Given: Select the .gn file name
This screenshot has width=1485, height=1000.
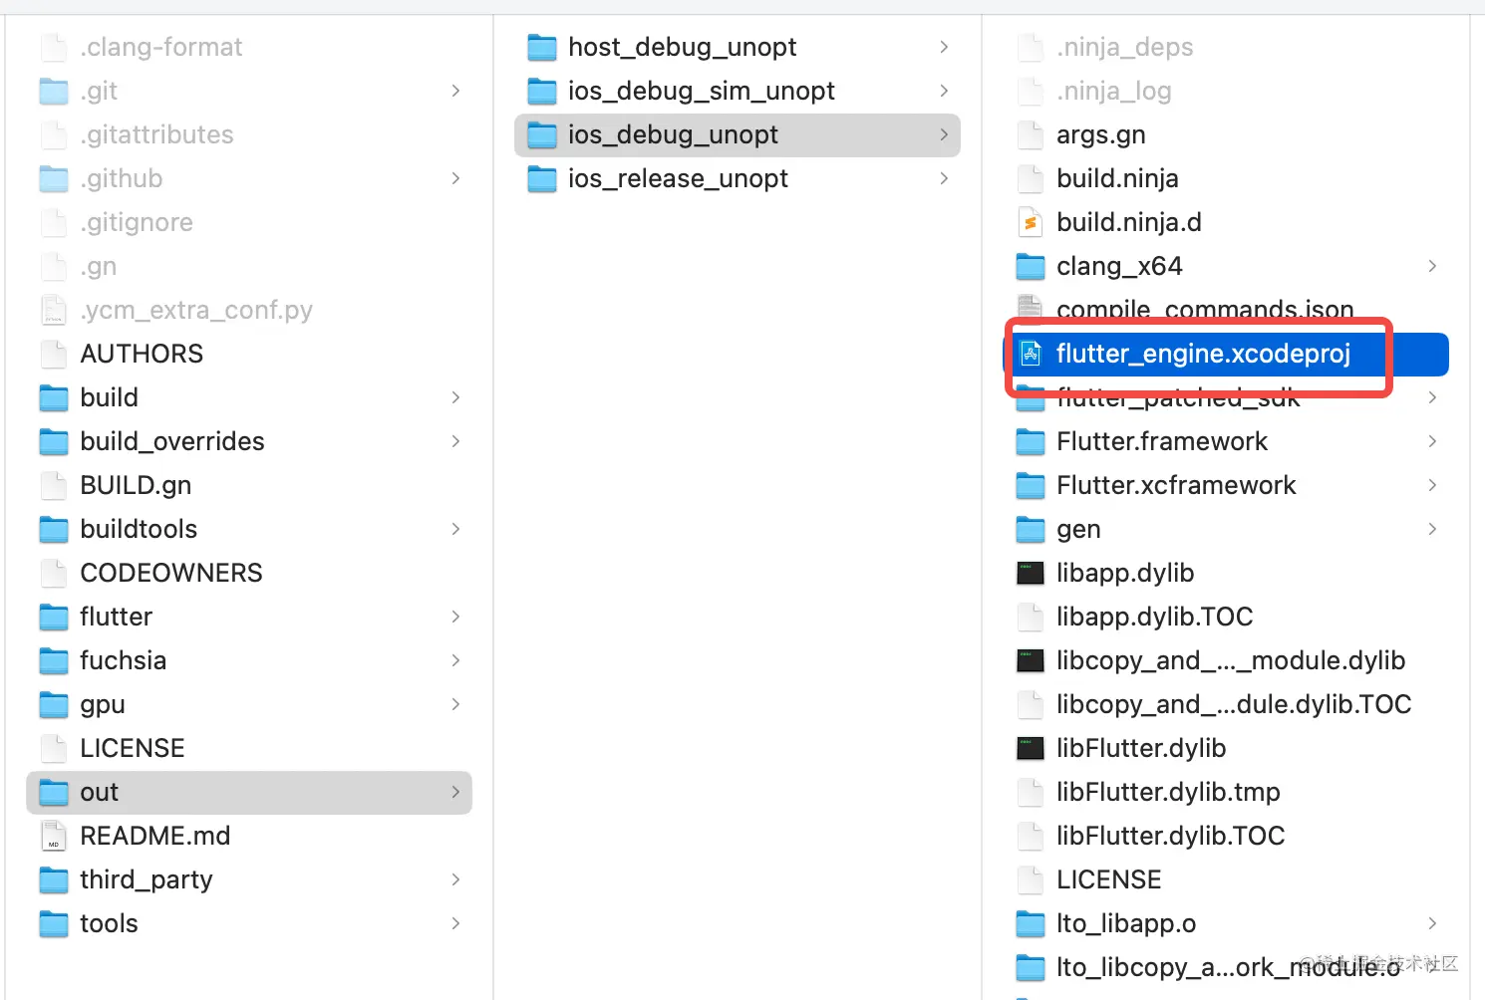Looking at the screenshot, I should (x=99, y=266).
